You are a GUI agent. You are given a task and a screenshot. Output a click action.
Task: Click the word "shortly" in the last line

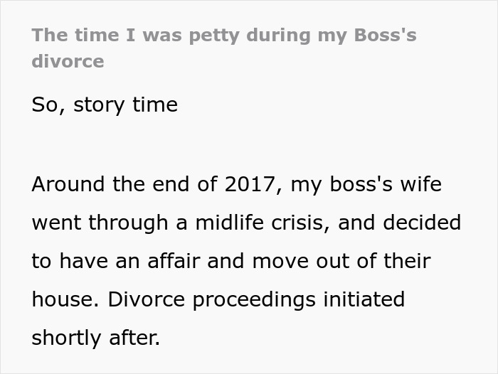pos(67,338)
